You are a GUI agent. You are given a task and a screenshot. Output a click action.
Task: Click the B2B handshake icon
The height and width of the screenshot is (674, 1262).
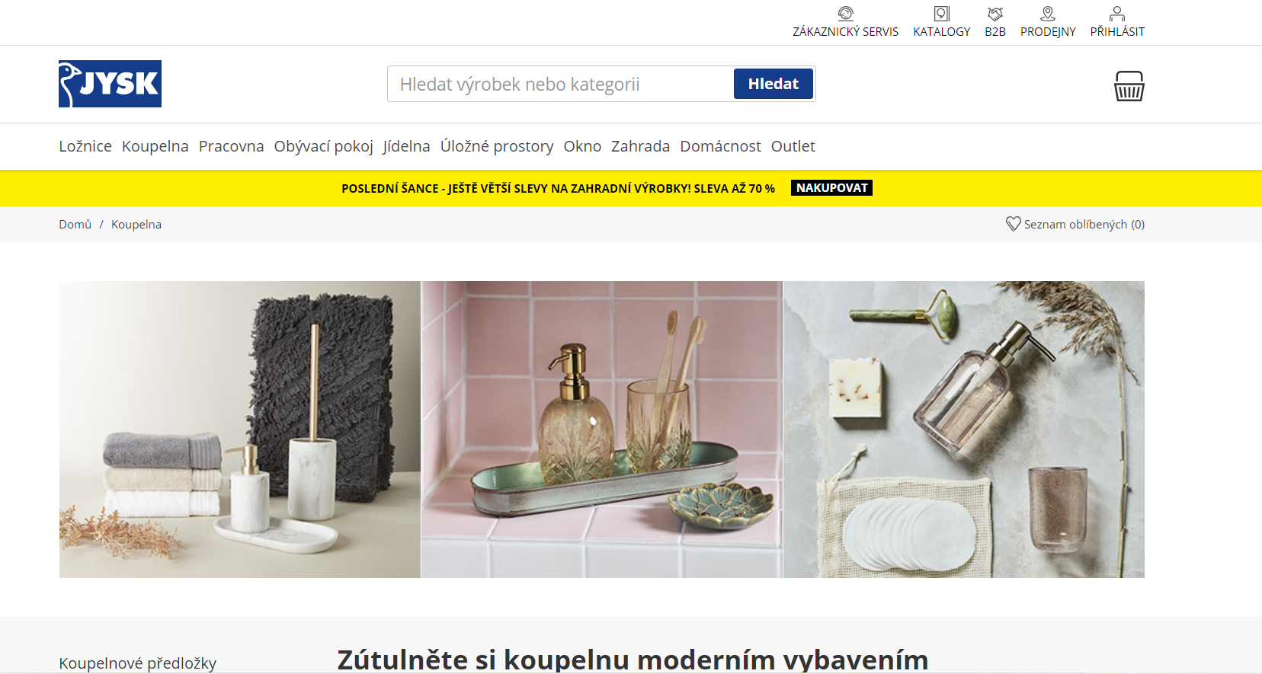995,14
